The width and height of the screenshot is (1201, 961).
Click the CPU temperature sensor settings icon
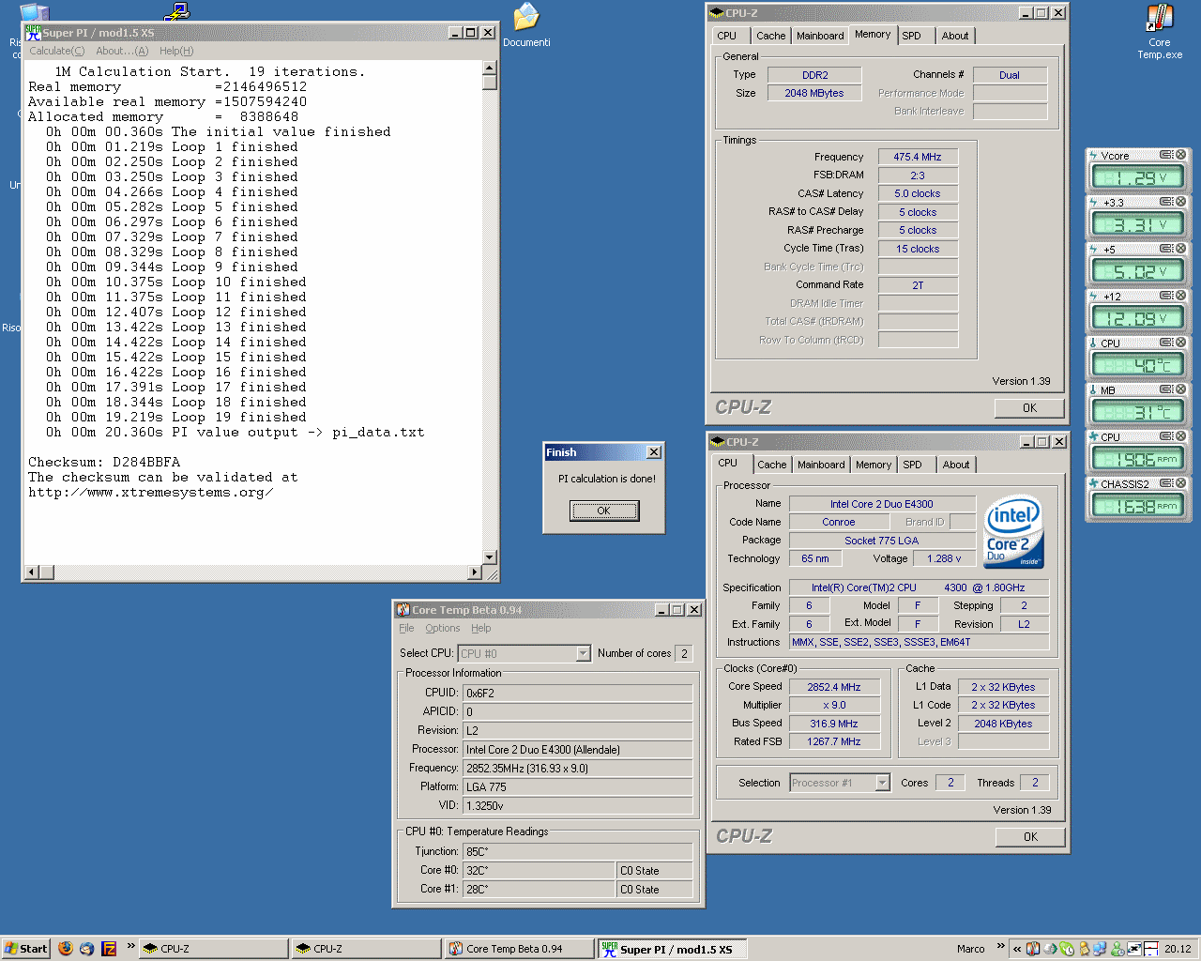point(1166,343)
